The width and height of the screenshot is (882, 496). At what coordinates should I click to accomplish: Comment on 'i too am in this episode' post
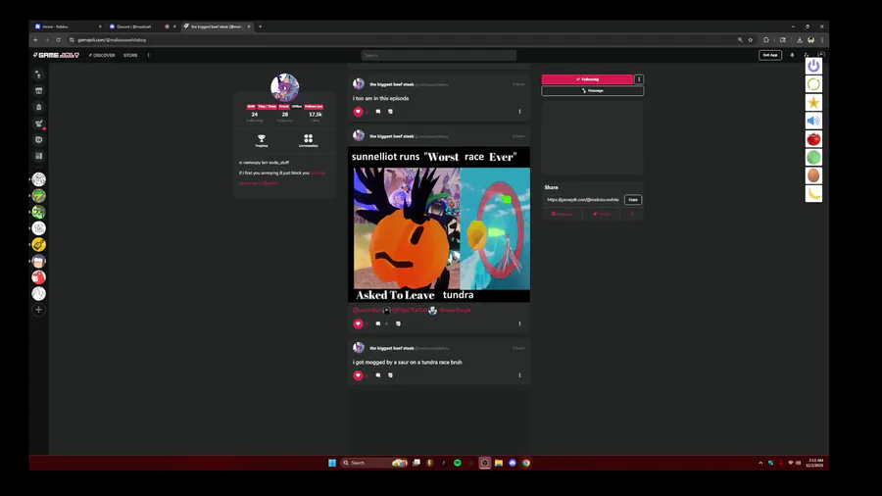pos(378,112)
